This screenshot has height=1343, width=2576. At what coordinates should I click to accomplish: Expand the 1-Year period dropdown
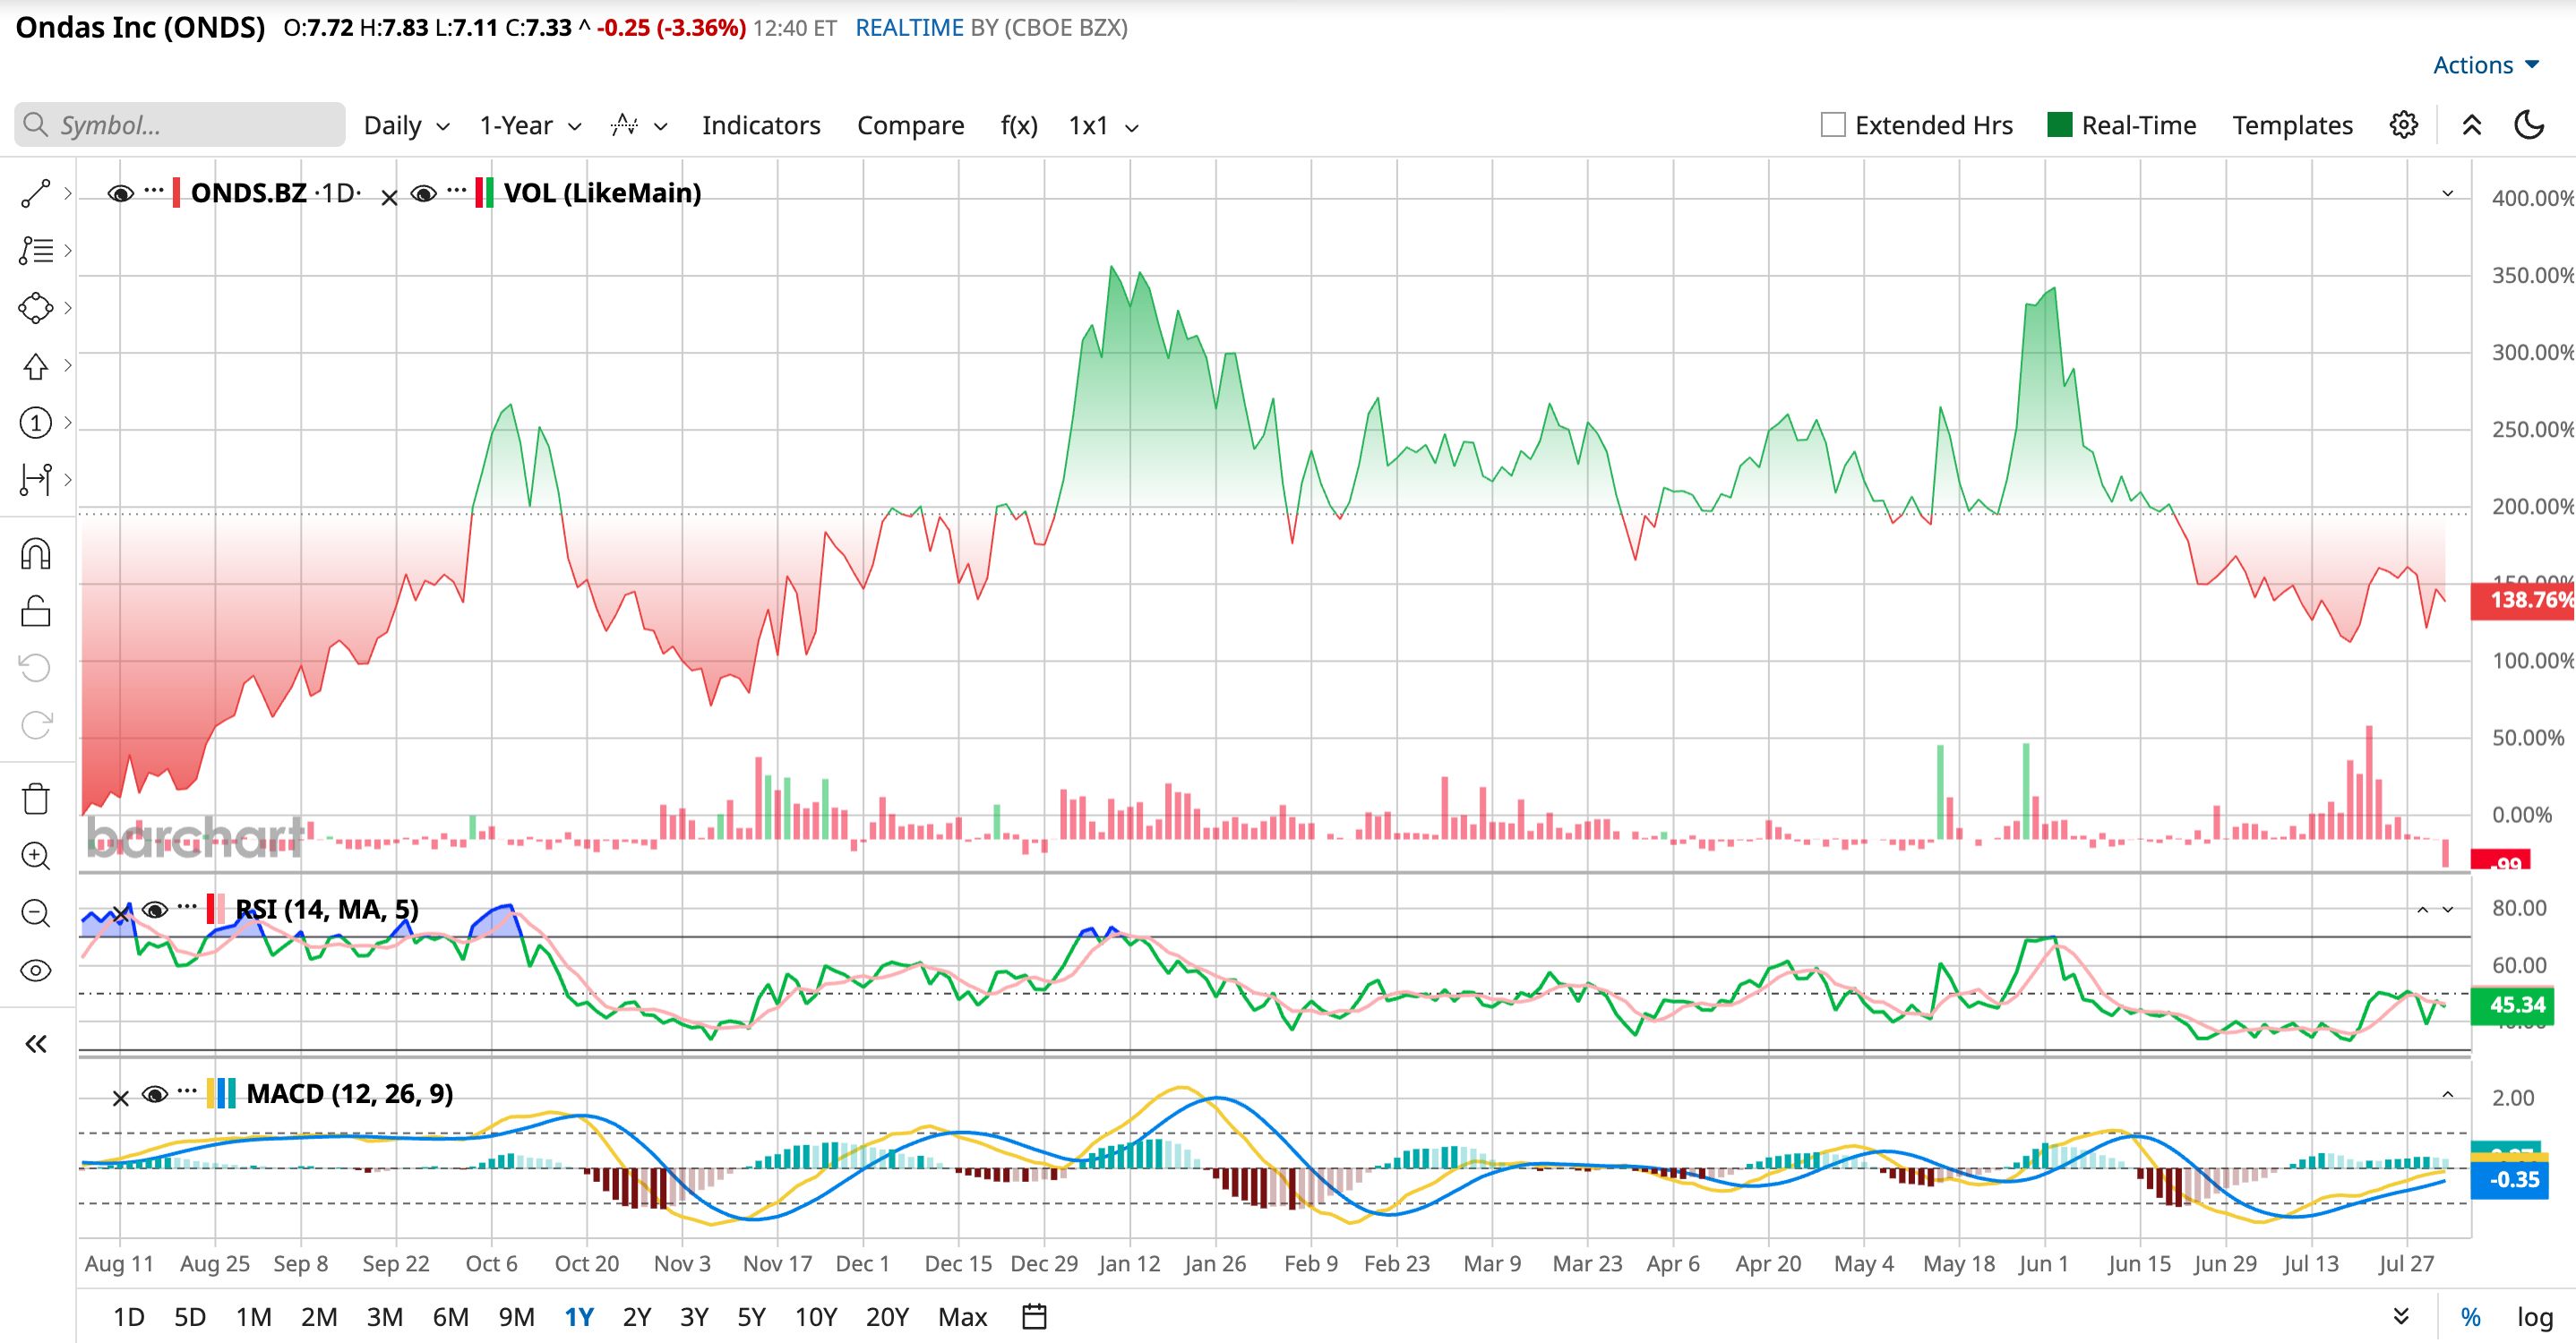tap(530, 125)
